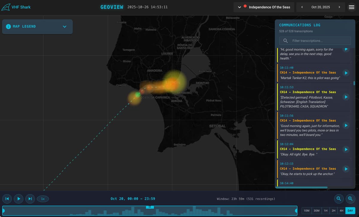Click the 10:11:56 timestamp
The width and height of the screenshot is (359, 217).
pos(287,116)
